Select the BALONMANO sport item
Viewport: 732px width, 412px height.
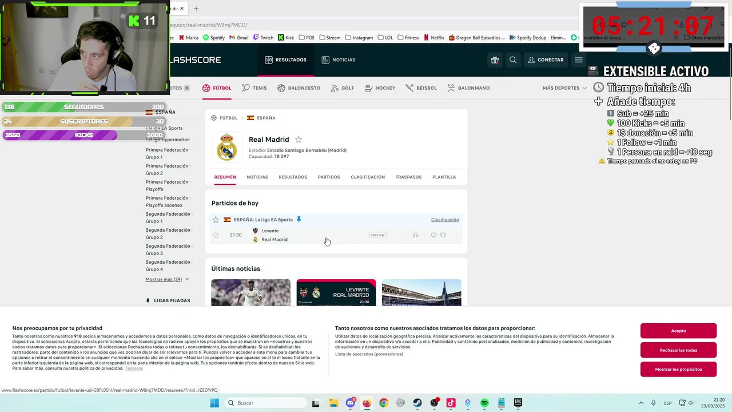click(468, 88)
